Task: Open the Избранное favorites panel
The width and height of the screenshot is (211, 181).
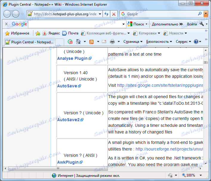Action: [17, 33]
